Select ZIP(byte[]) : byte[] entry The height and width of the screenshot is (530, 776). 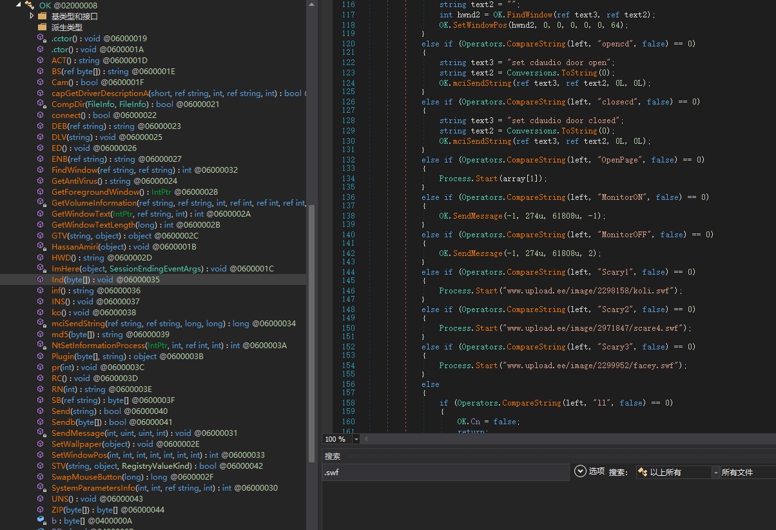point(108,509)
